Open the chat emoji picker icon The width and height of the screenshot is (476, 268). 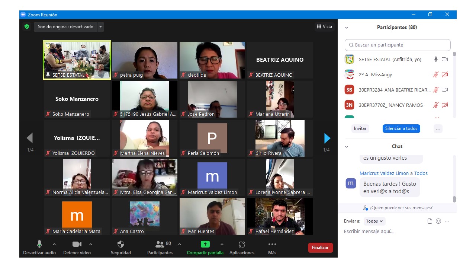point(438,221)
